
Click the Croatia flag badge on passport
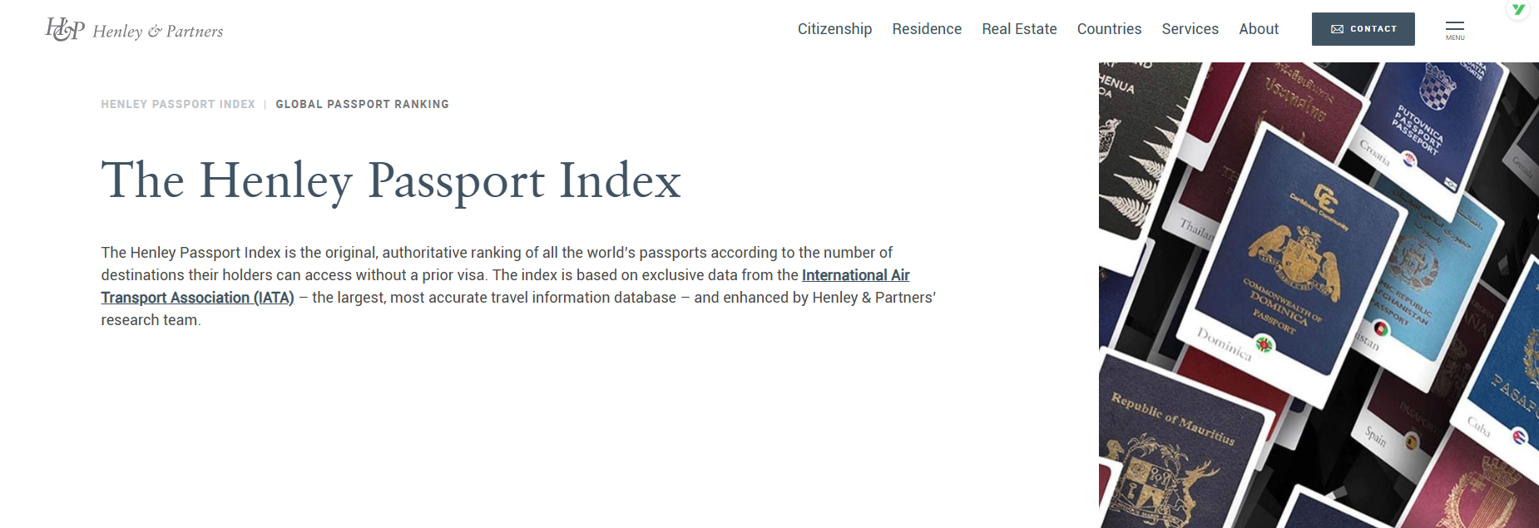pyautogui.click(x=1409, y=160)
